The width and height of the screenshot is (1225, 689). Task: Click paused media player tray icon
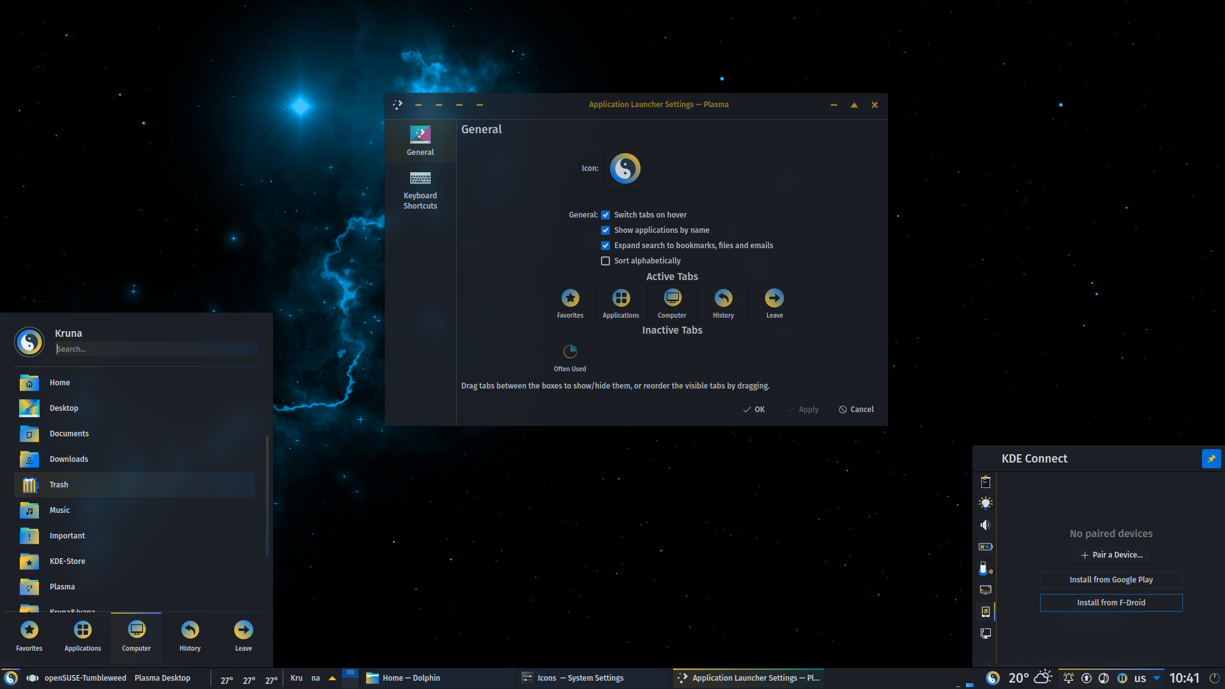pos(1122,678)
